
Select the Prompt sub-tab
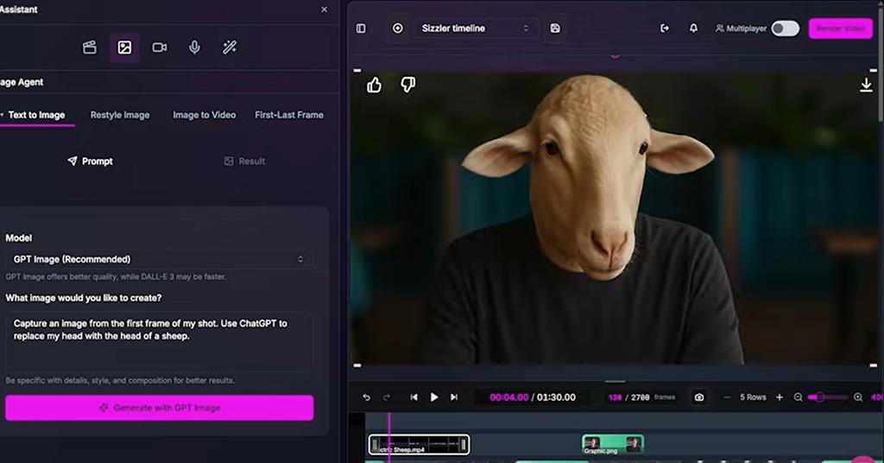(x=90, y=162)
